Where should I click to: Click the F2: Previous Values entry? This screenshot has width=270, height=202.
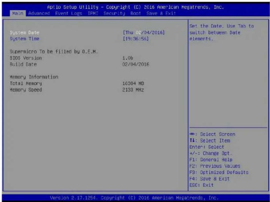tap(215, 166)
